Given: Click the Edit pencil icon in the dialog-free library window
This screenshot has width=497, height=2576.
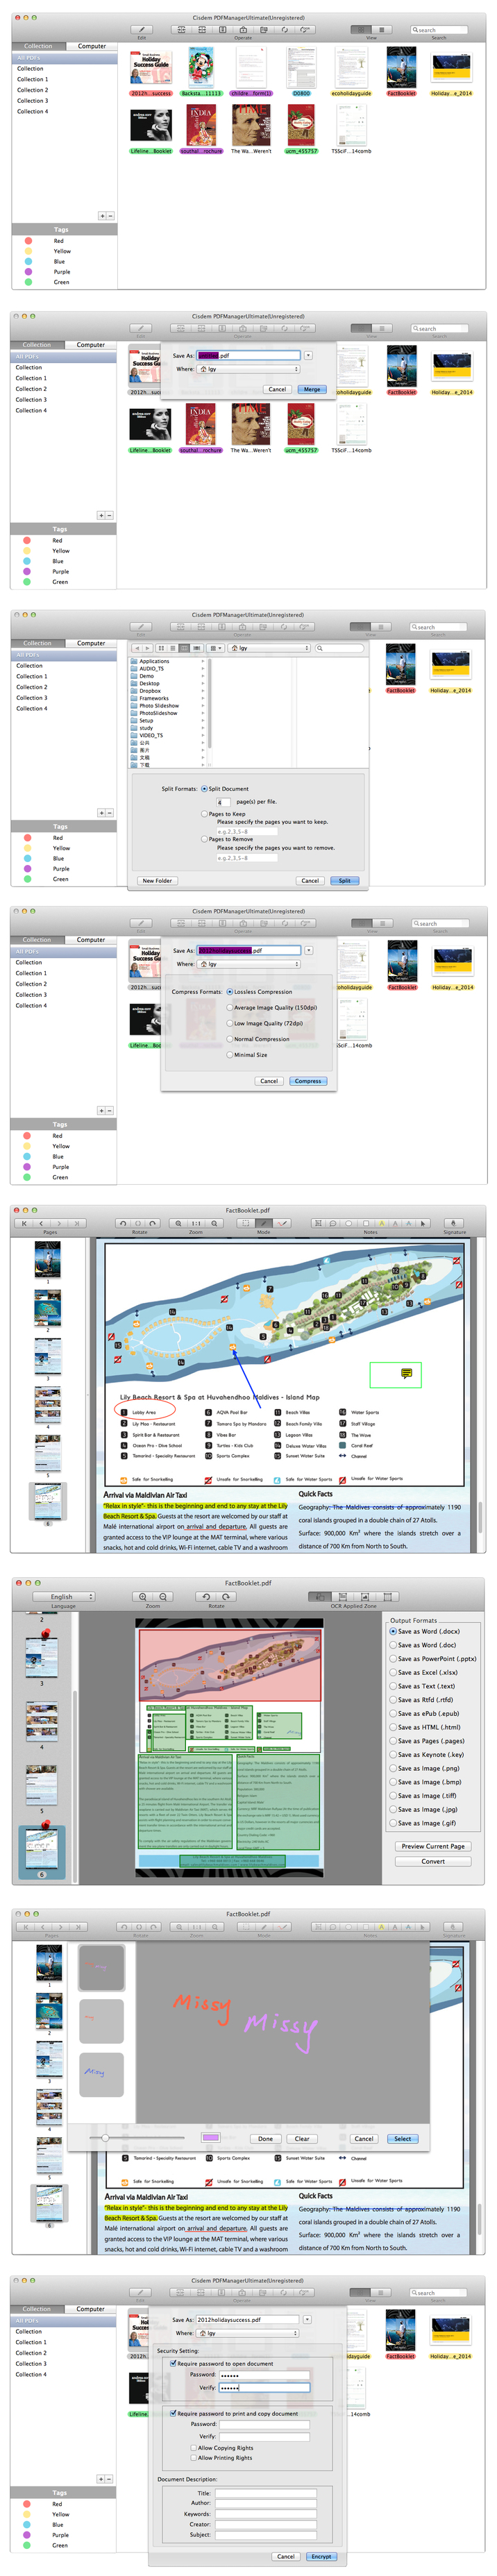Looking at the screenshot, I should click(x=142, y=29).
